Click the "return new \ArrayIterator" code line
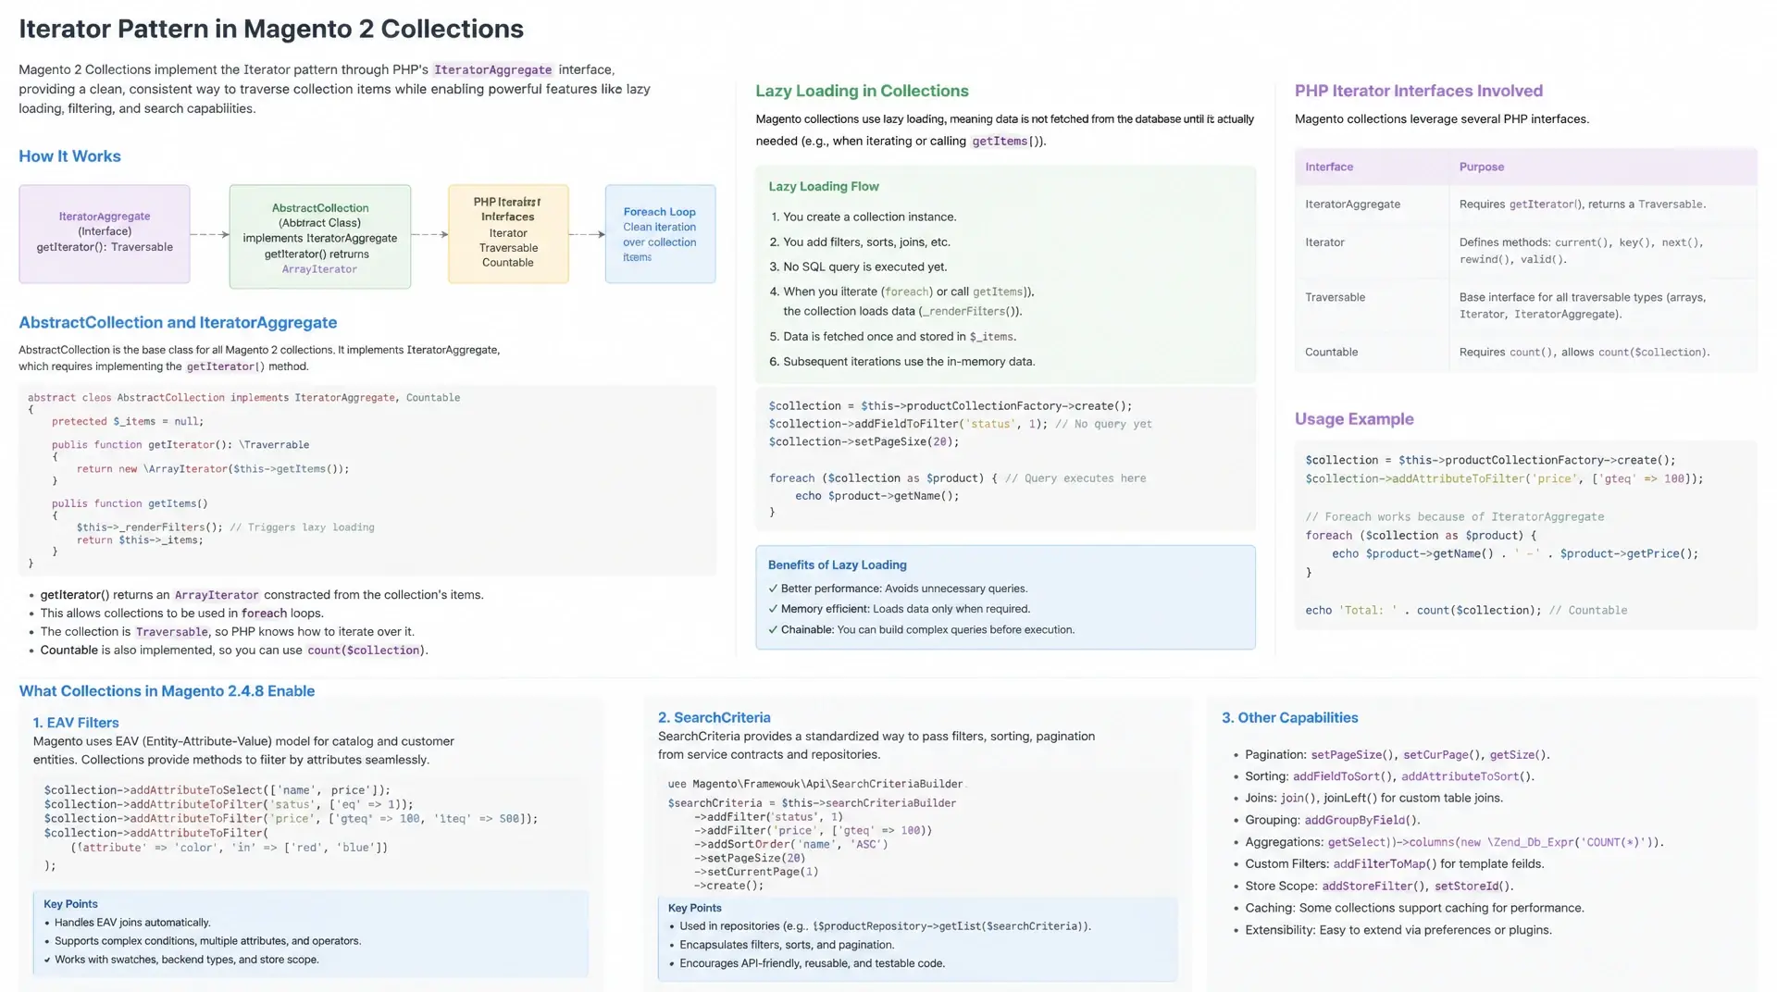The image size is (1777, 992). pyautogui.click(x=213, y=468)
